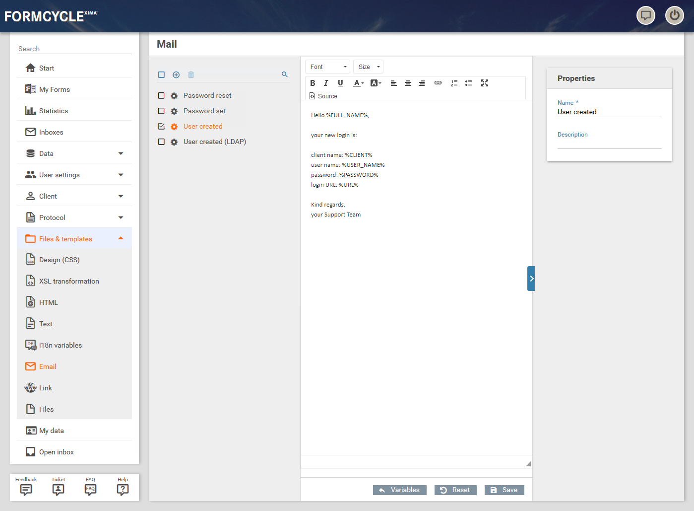Click the Name input field
694x511 pixels.
pyautogui.click(x=610, y=112)
